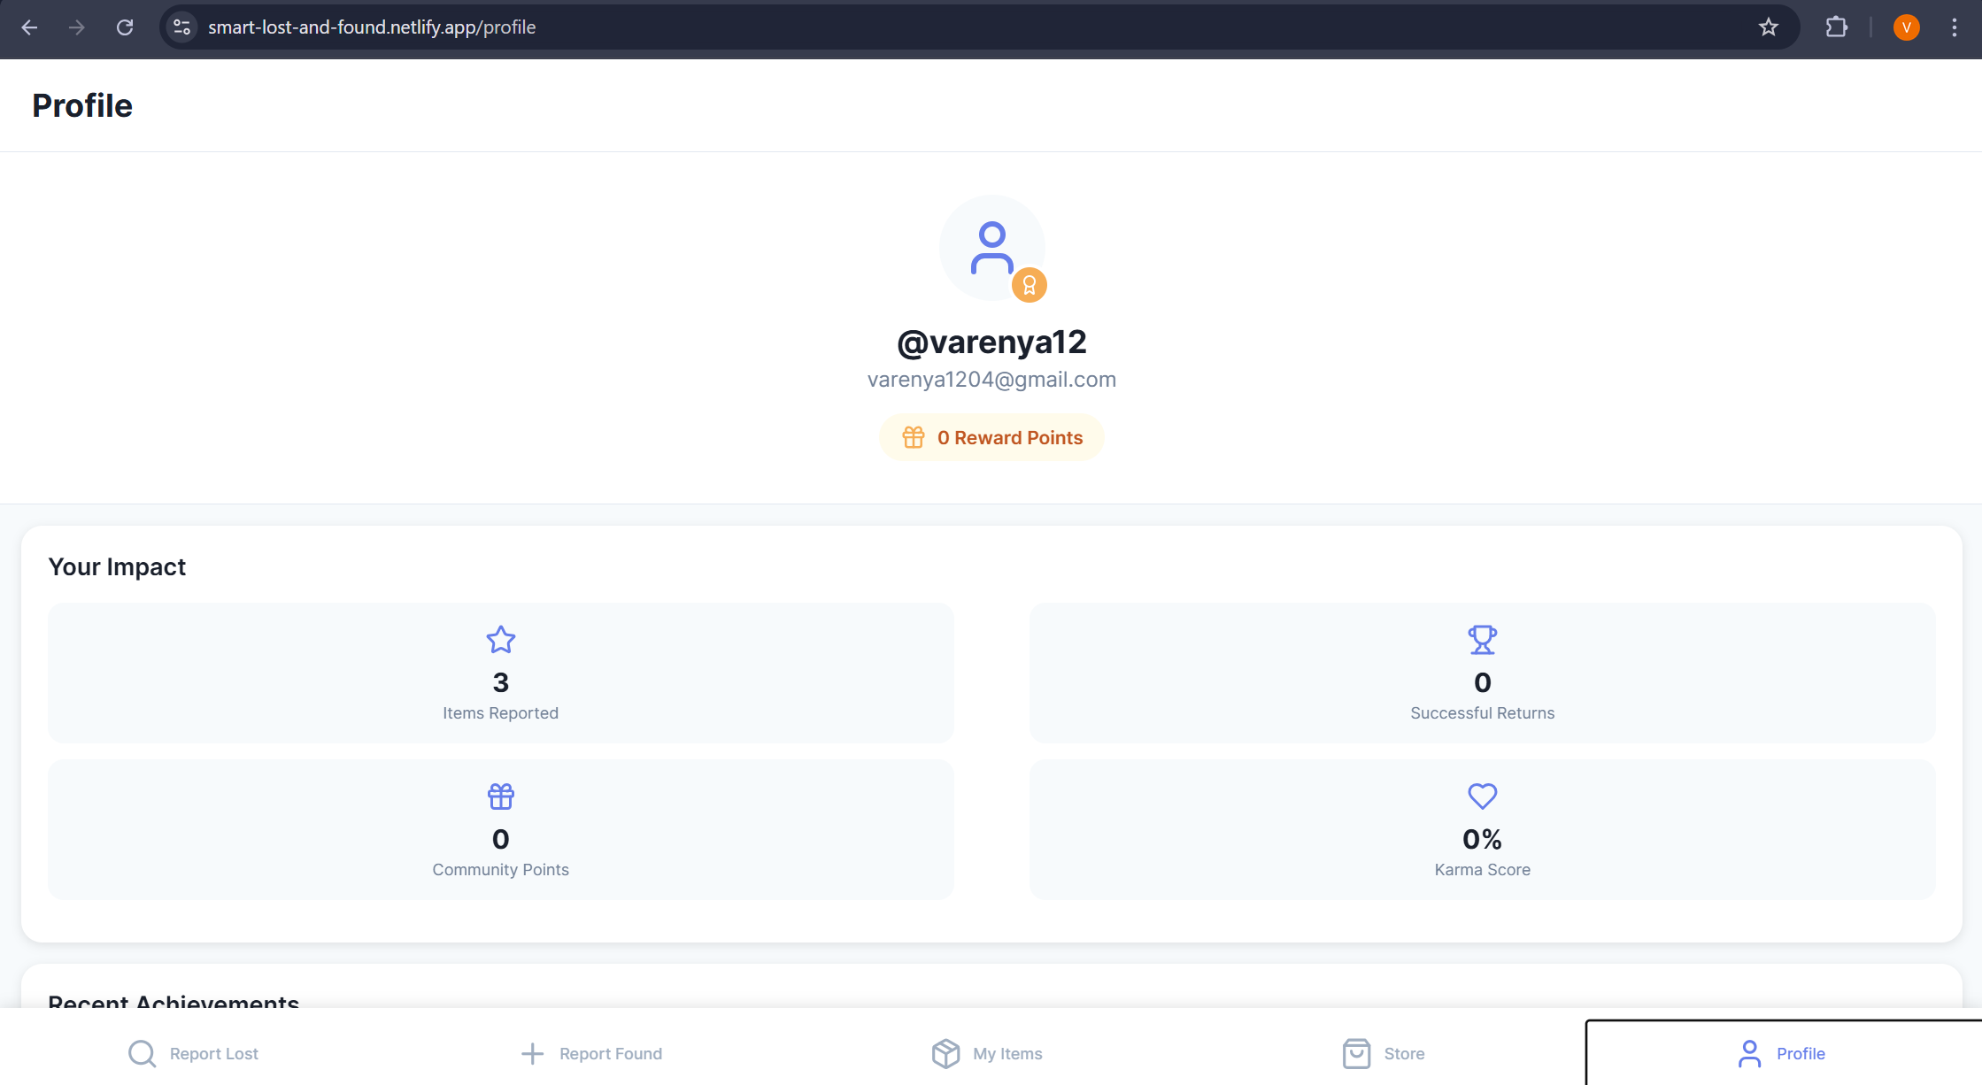Bookmark this page with the star icon
Image resolution: width=1982 pixels, height=1085 pixels.
(1768, 27)
